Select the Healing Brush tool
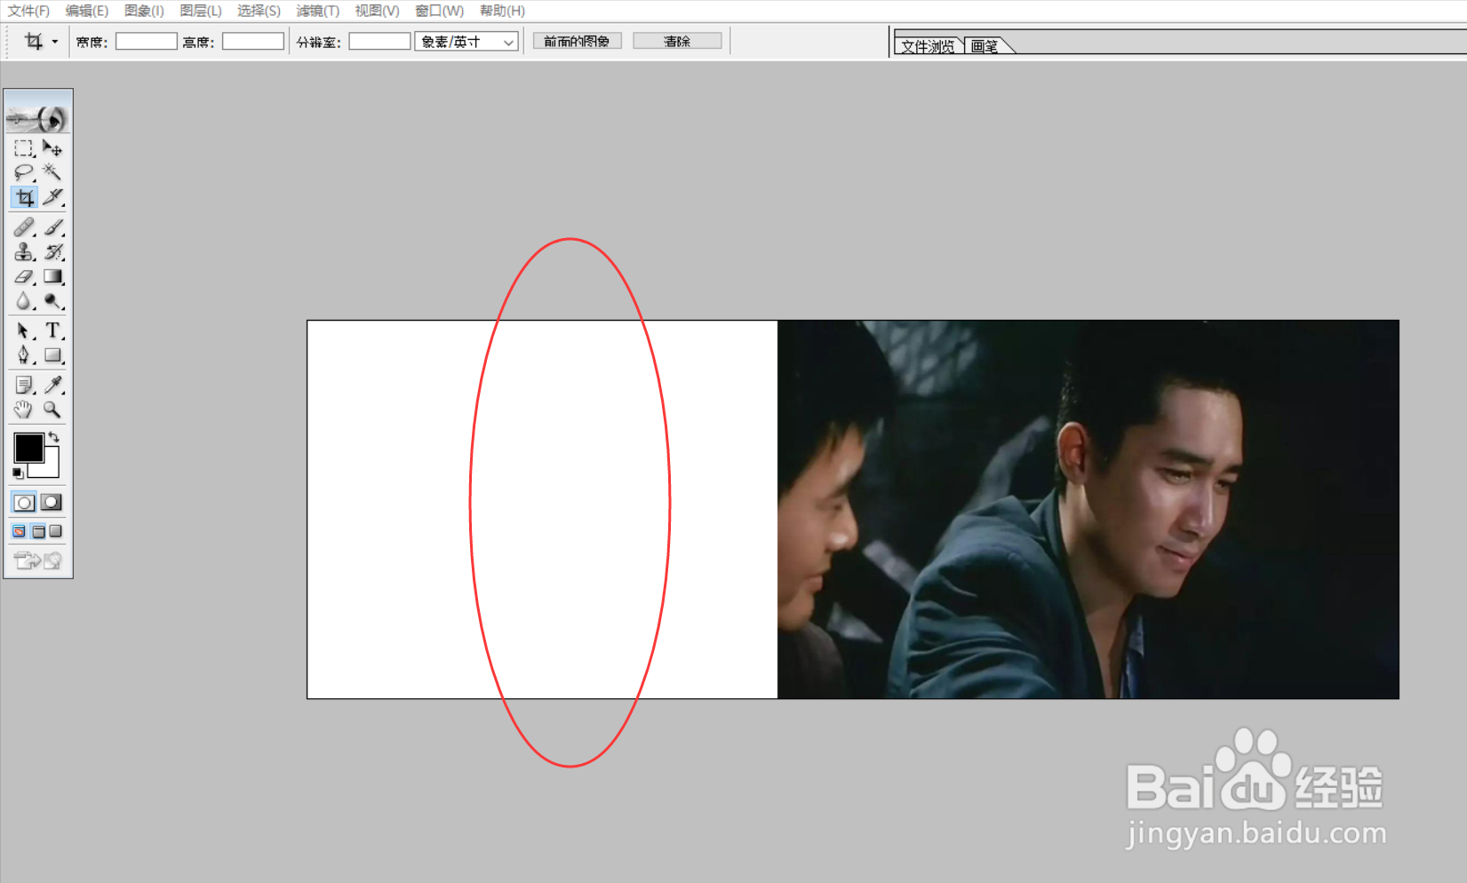This screenshot has height=883, width=1467. [24, 227]
